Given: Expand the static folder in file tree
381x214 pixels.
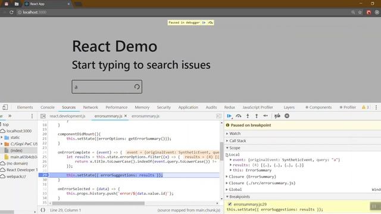Looking at the screenshot, I should coord(2,137).
